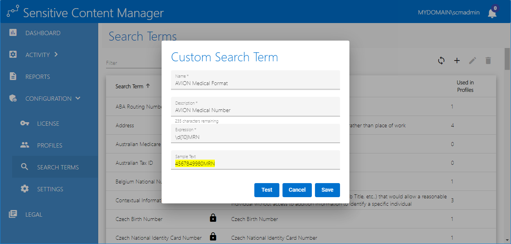Image resolution: width=511 pixels, height=244 pixels.
Task: Click the Dashboard chart icon in sidebar
Action: [x=13, y=32]
